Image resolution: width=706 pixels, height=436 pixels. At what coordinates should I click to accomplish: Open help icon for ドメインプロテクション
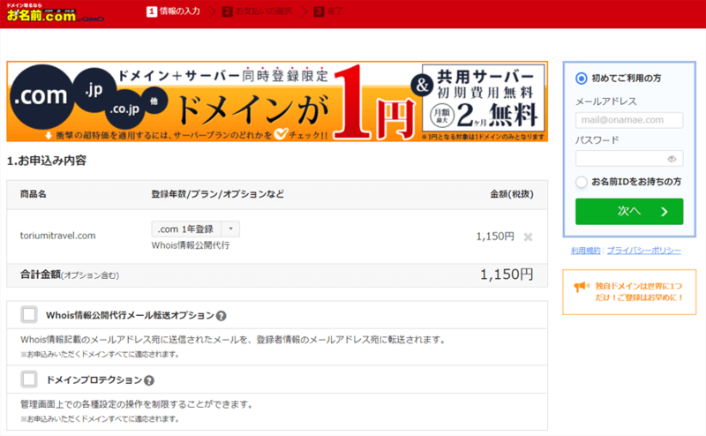point(149,380)
